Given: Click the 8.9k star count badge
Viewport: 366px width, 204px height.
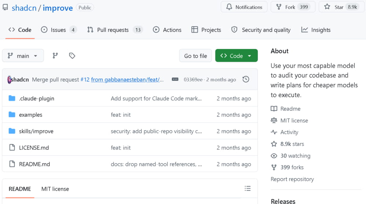Looking at the screenshot, I should 352,7.
